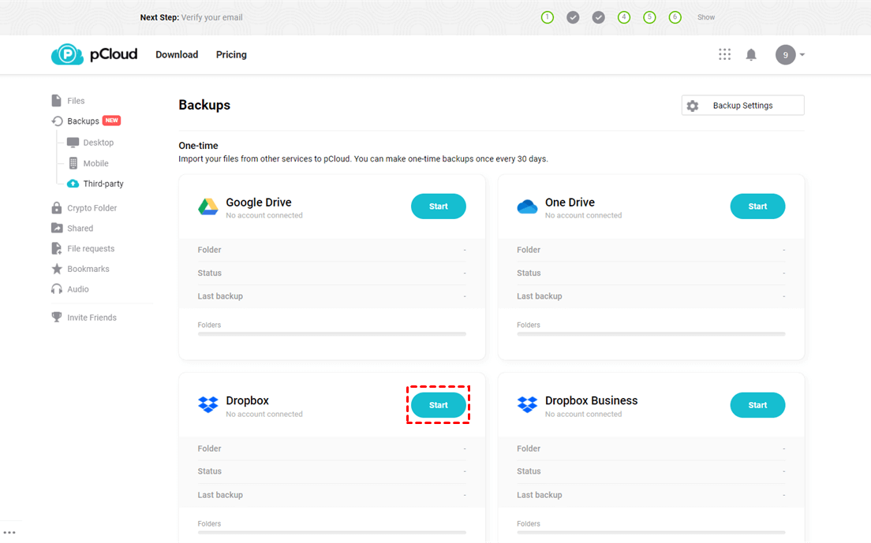The image size is (871, 543).
Task: Open Crypto Folder in the sidebar
Action: click(92, 208)
